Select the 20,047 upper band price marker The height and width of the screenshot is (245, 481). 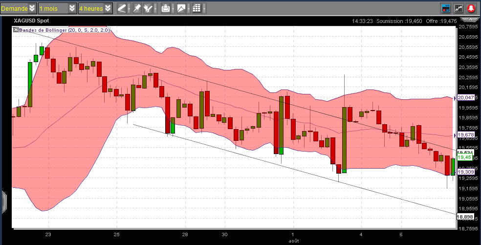pyautogui.click(x=466, y=98)
